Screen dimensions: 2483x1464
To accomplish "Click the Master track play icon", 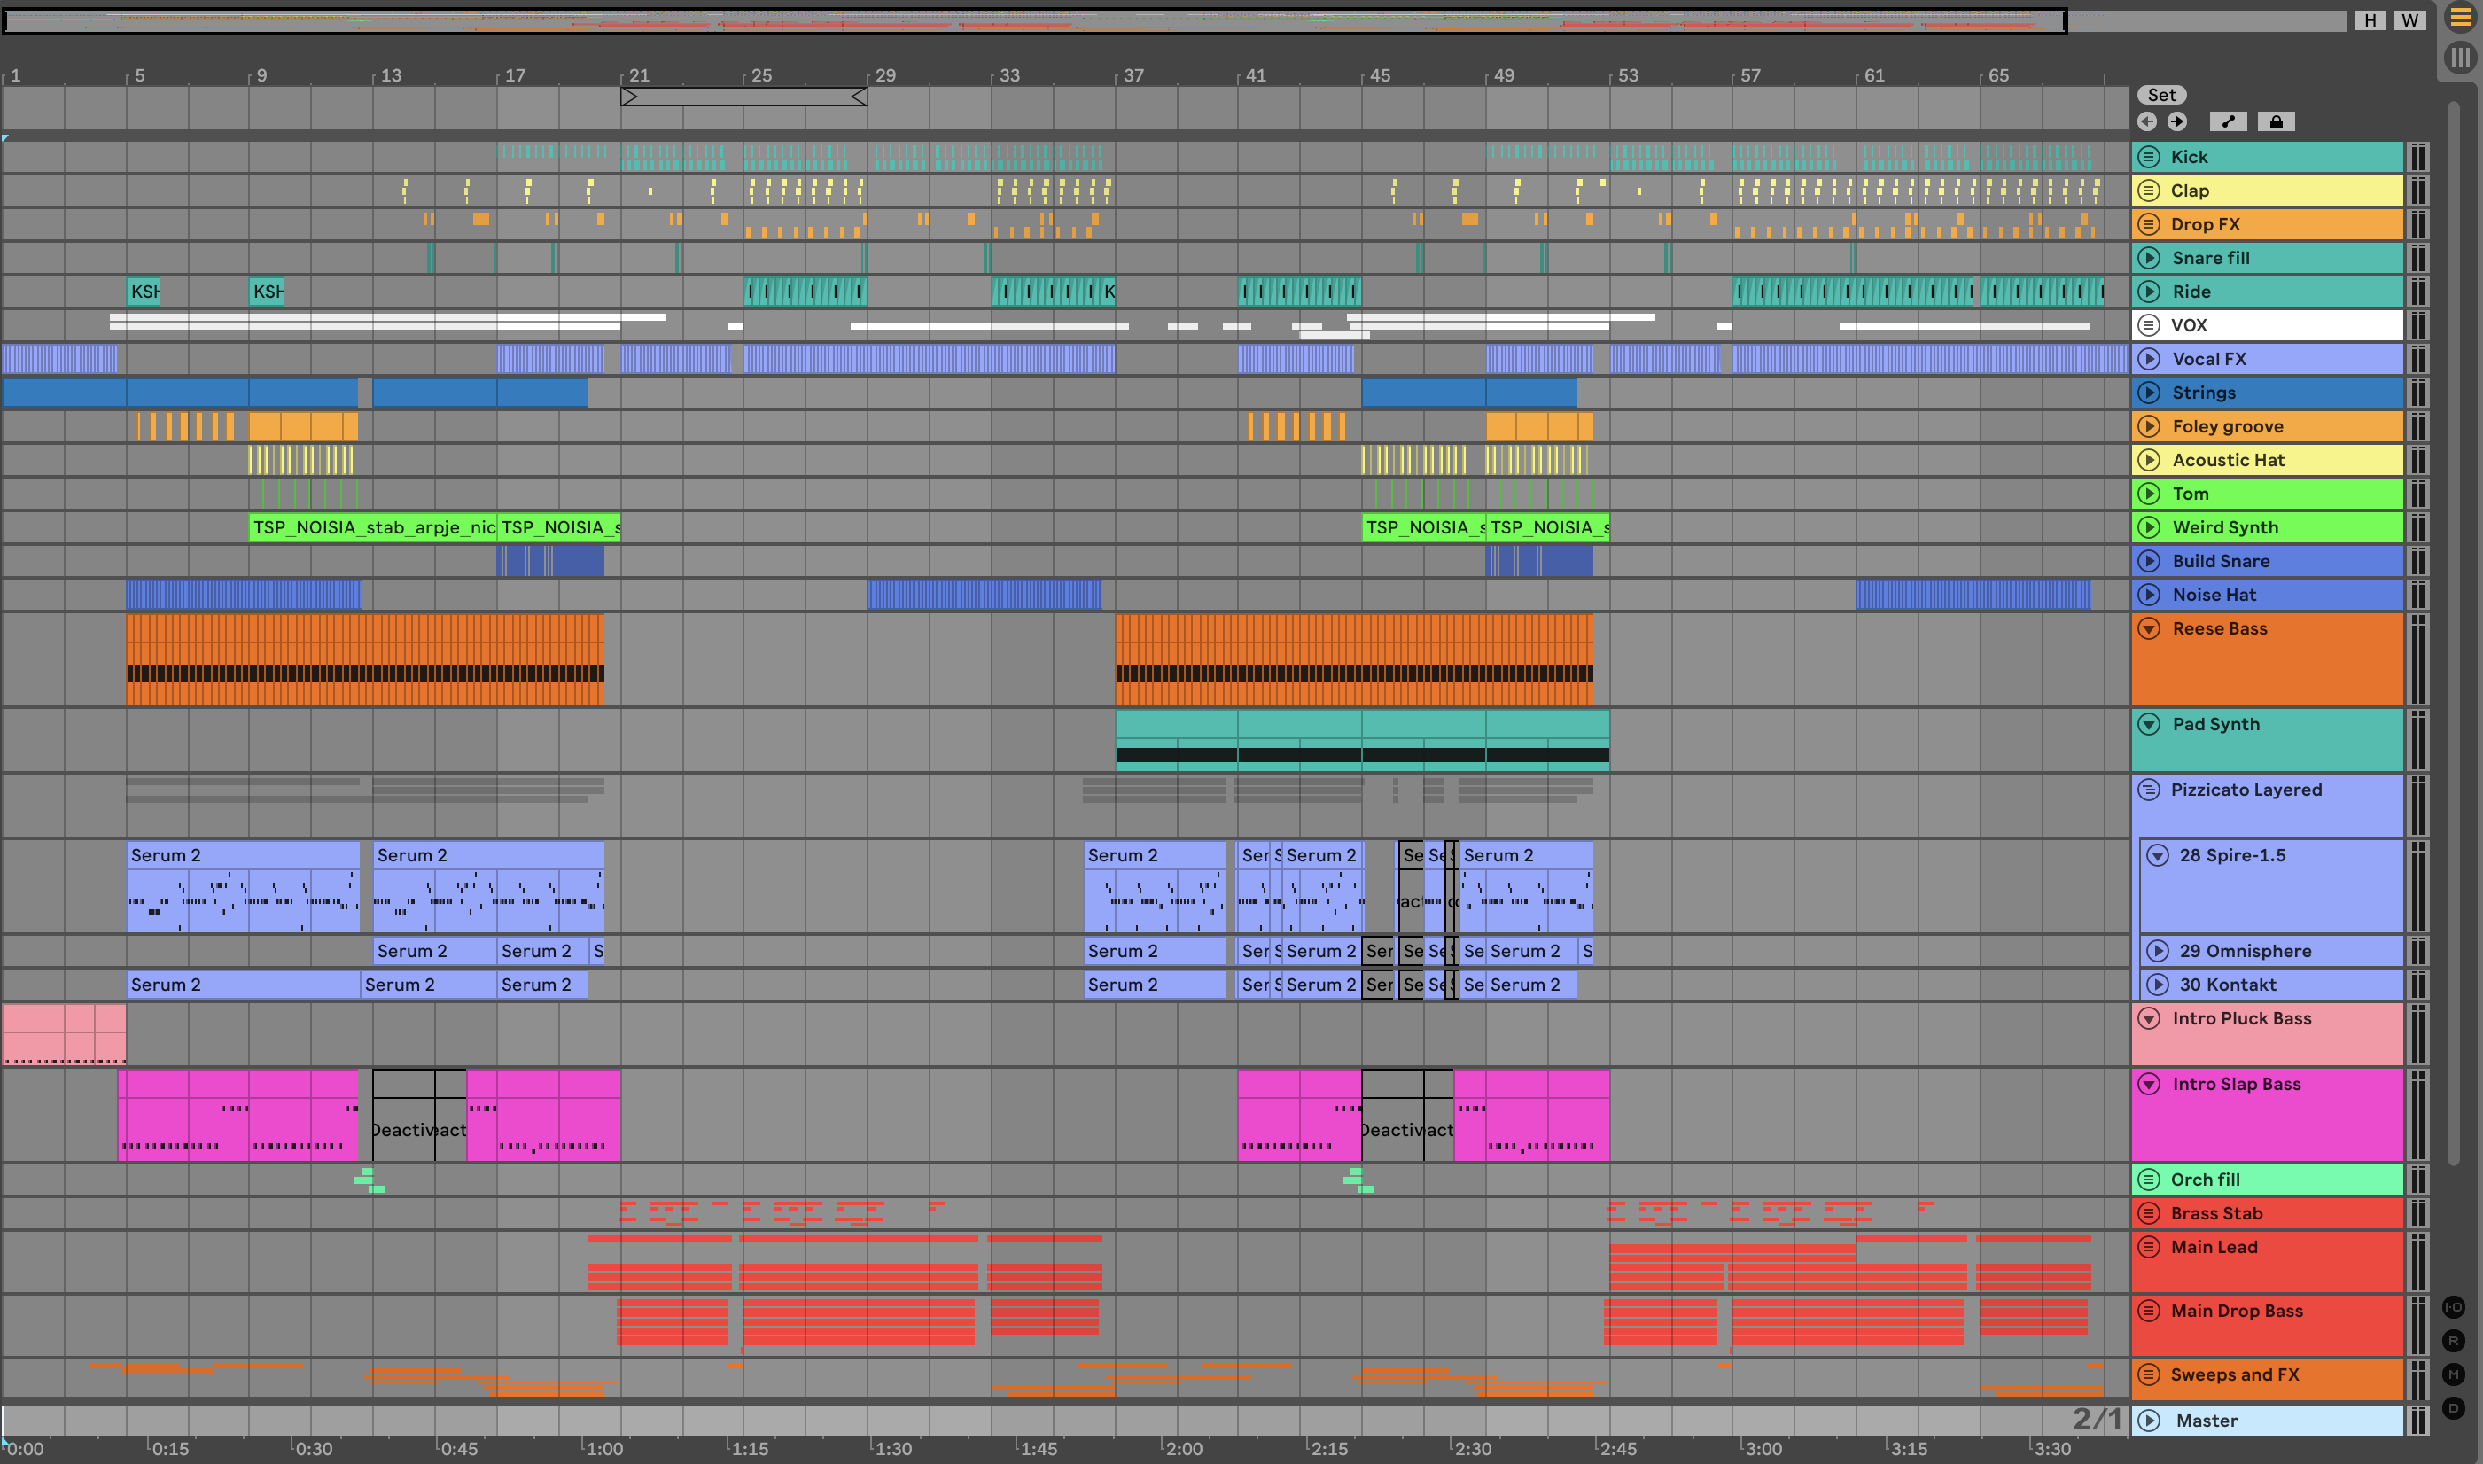I will point(2150,1421).
